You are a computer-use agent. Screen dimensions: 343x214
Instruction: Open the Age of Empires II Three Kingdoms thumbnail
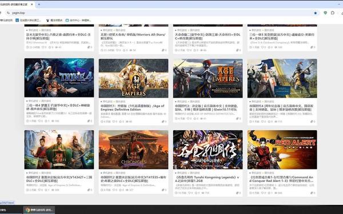[x=59, y=150]
